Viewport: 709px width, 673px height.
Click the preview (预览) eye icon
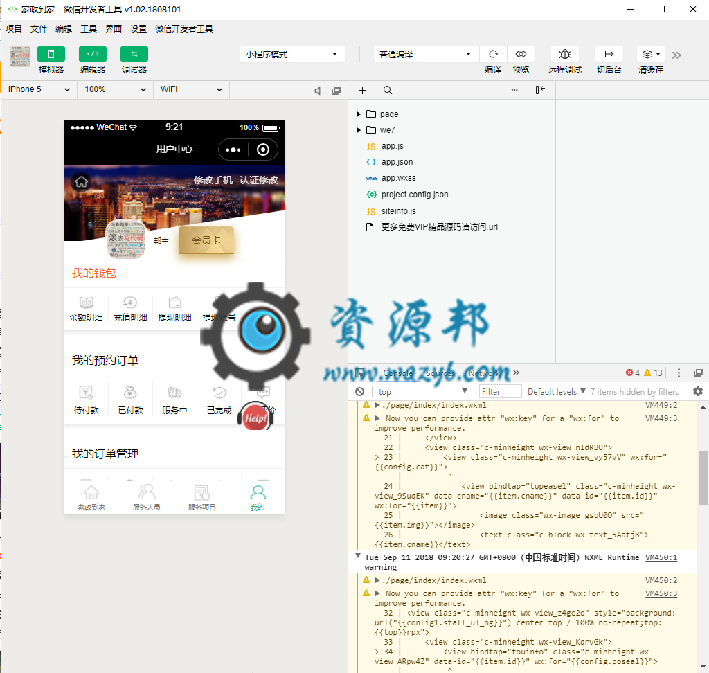[x=521, y=54]
